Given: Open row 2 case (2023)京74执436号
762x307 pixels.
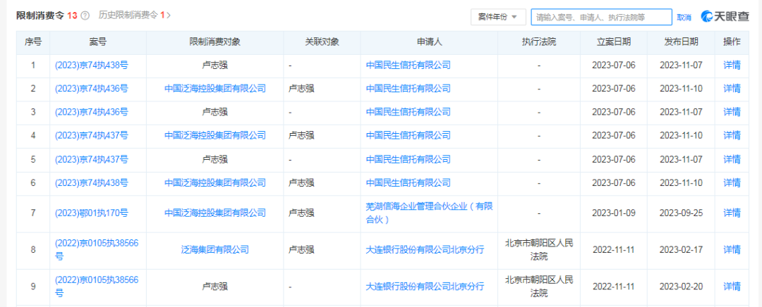Looking at the screenshot, I should (91, 89).
